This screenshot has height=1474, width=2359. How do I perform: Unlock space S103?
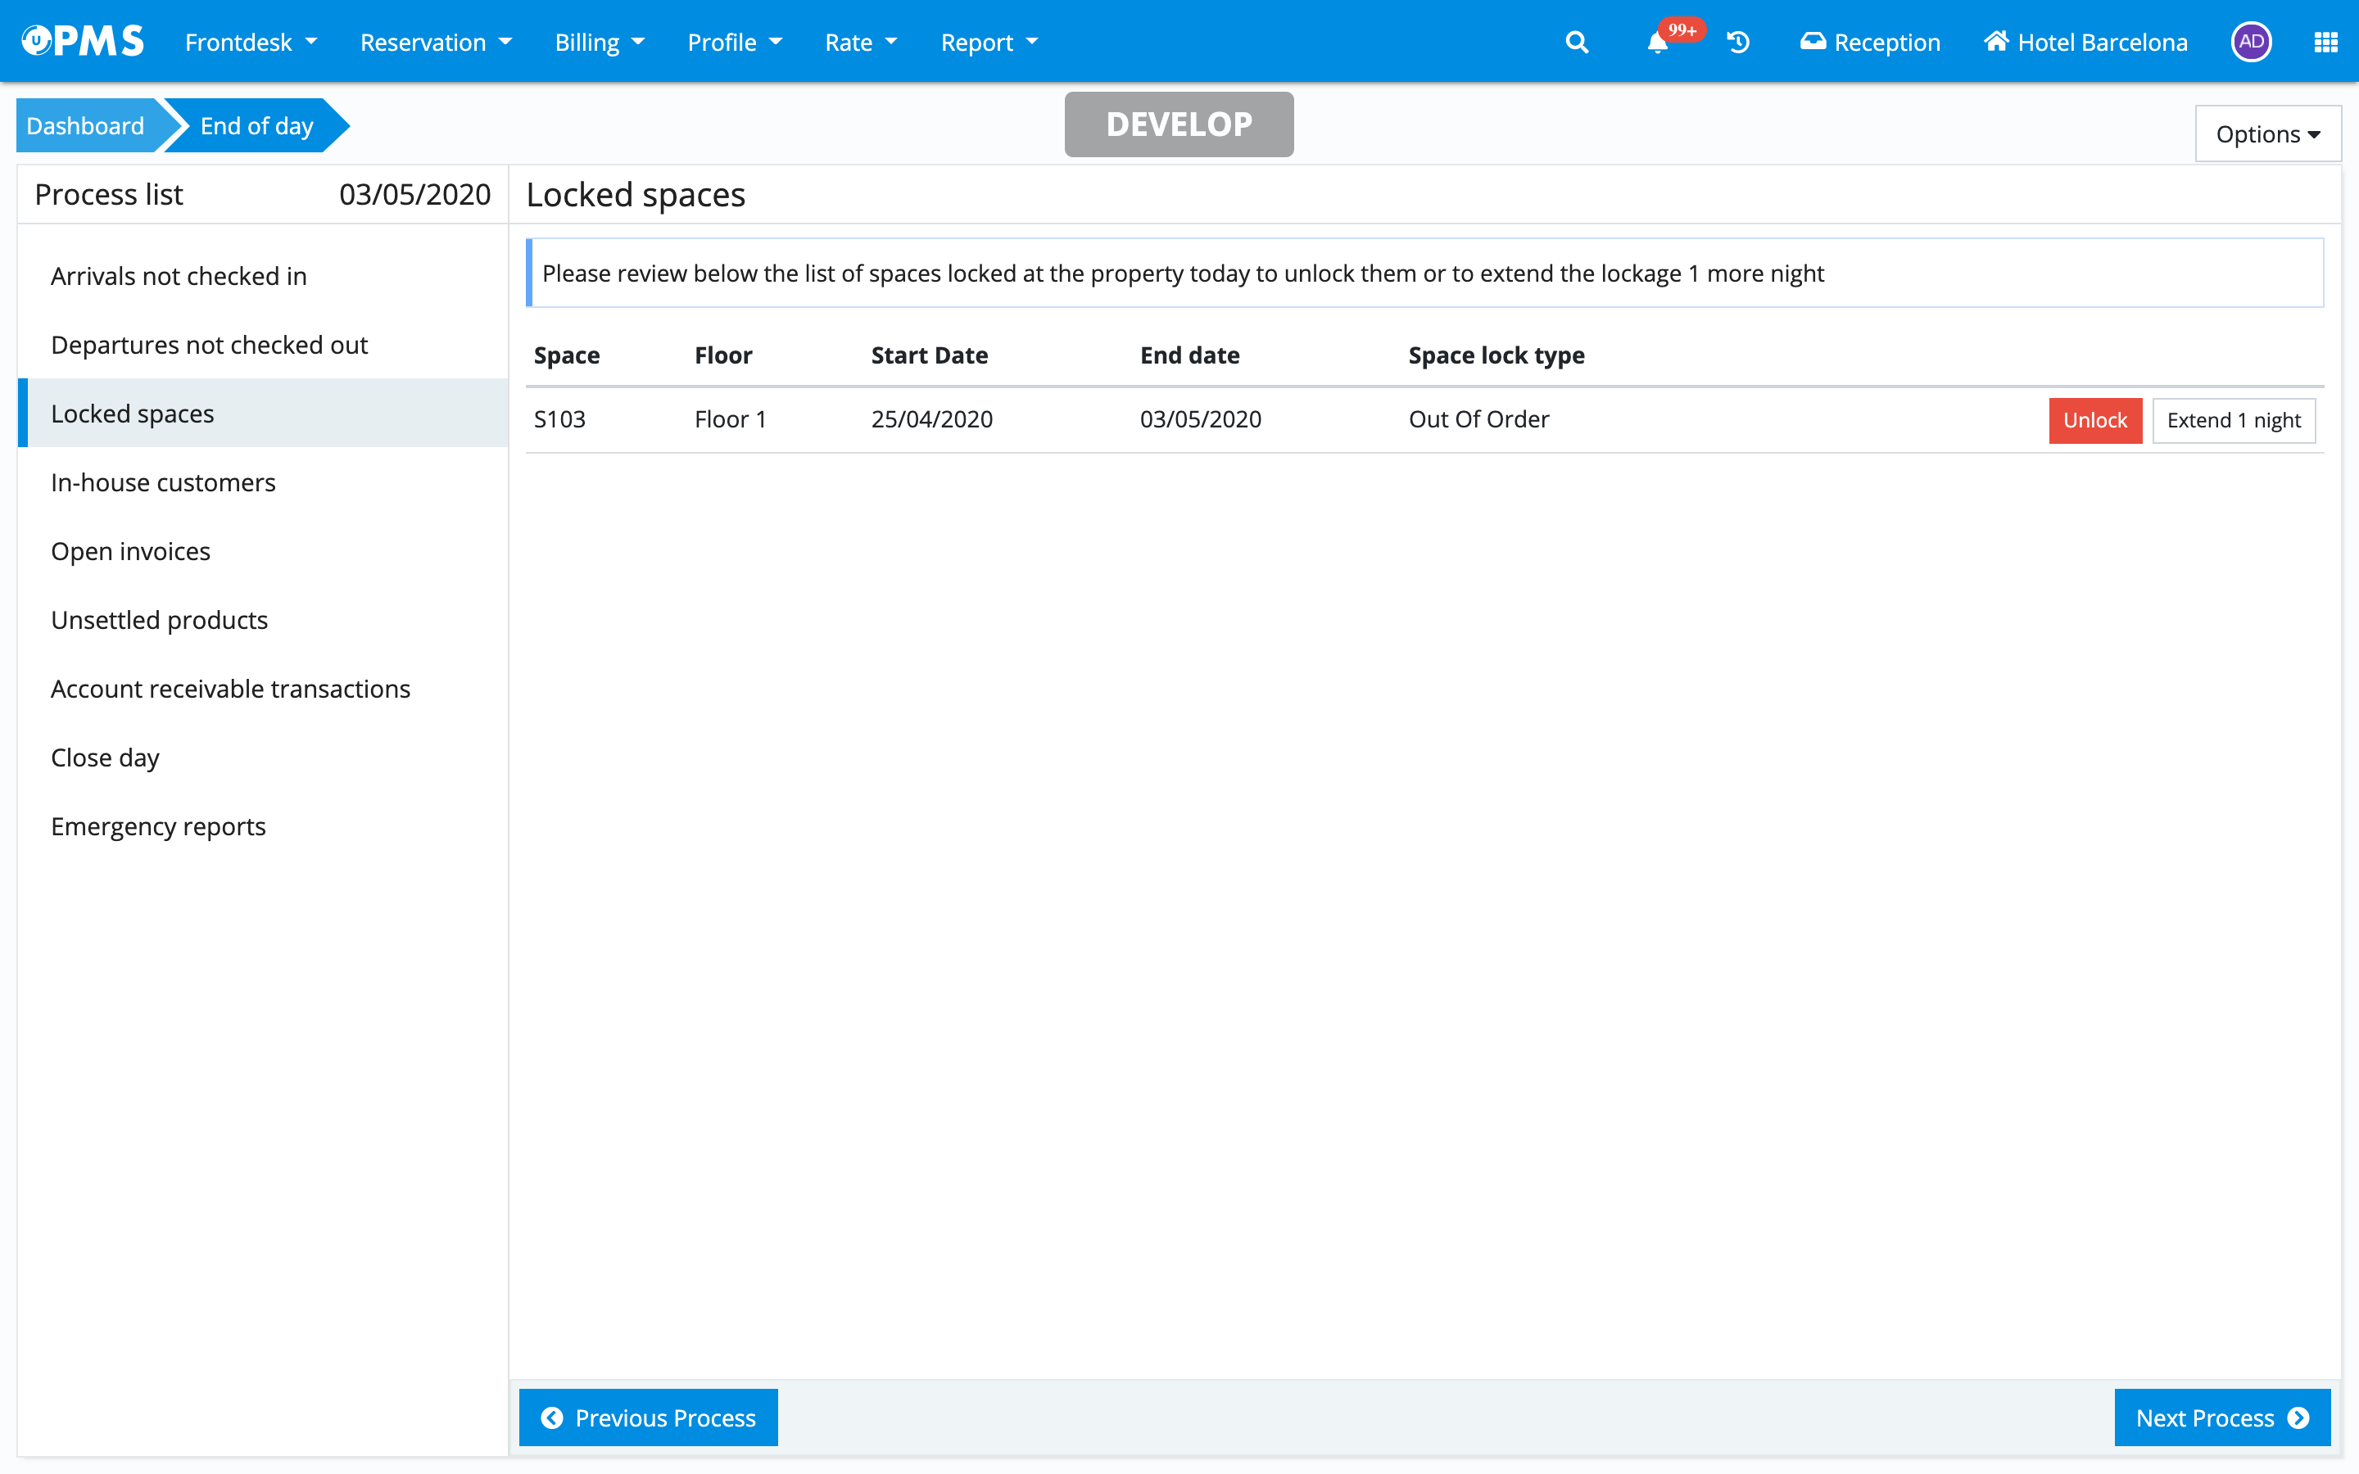tap(2094, 420)
